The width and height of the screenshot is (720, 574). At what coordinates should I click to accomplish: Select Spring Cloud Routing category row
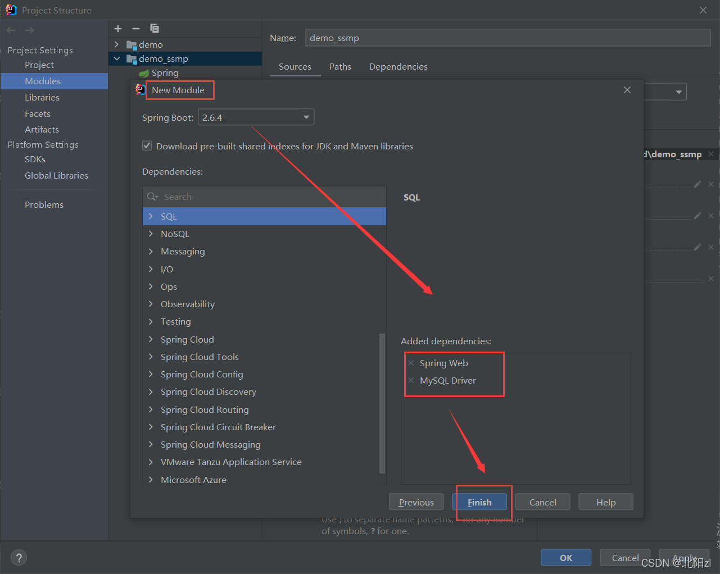tap(264, 409)
